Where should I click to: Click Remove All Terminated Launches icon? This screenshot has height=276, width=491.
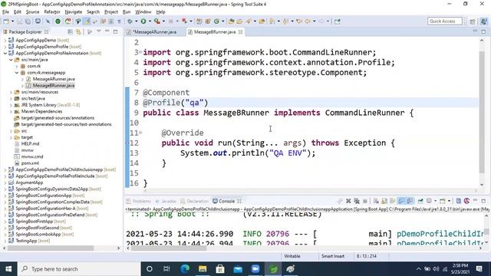[x=356, y=201]
